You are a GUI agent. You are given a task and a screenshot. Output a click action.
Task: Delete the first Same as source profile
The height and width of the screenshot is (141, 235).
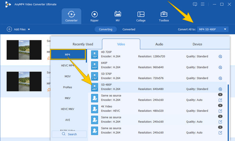(x=220, y=95)
